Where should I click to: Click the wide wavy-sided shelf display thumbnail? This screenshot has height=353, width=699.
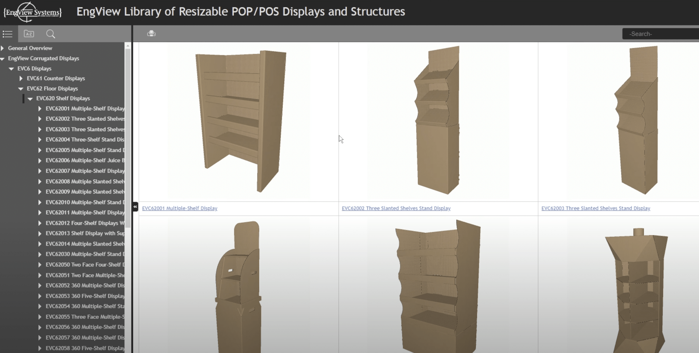pyautogui.click(x=438, y=286)
